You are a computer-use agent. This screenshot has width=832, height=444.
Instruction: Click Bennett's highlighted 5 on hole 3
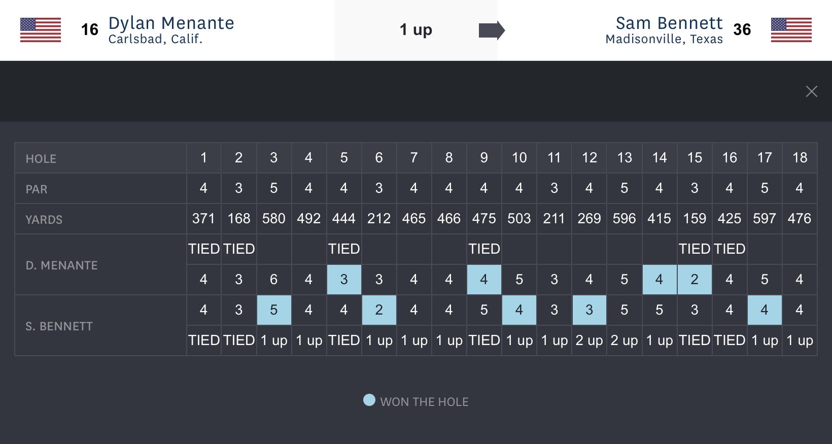[x=274, y=310]
